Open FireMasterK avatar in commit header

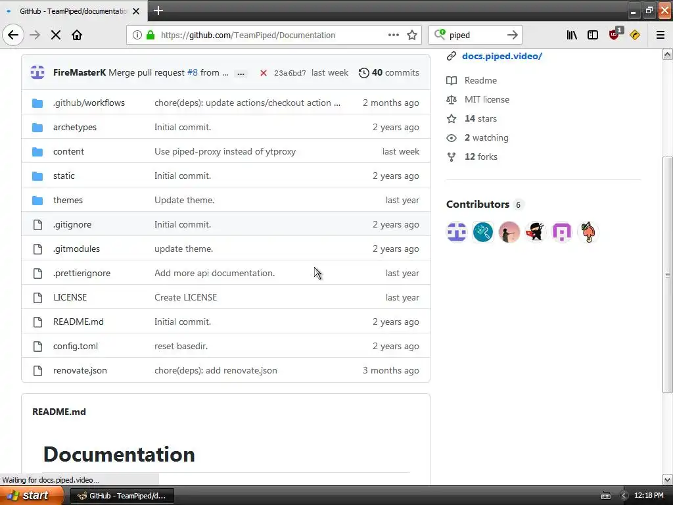coord(37,72)
